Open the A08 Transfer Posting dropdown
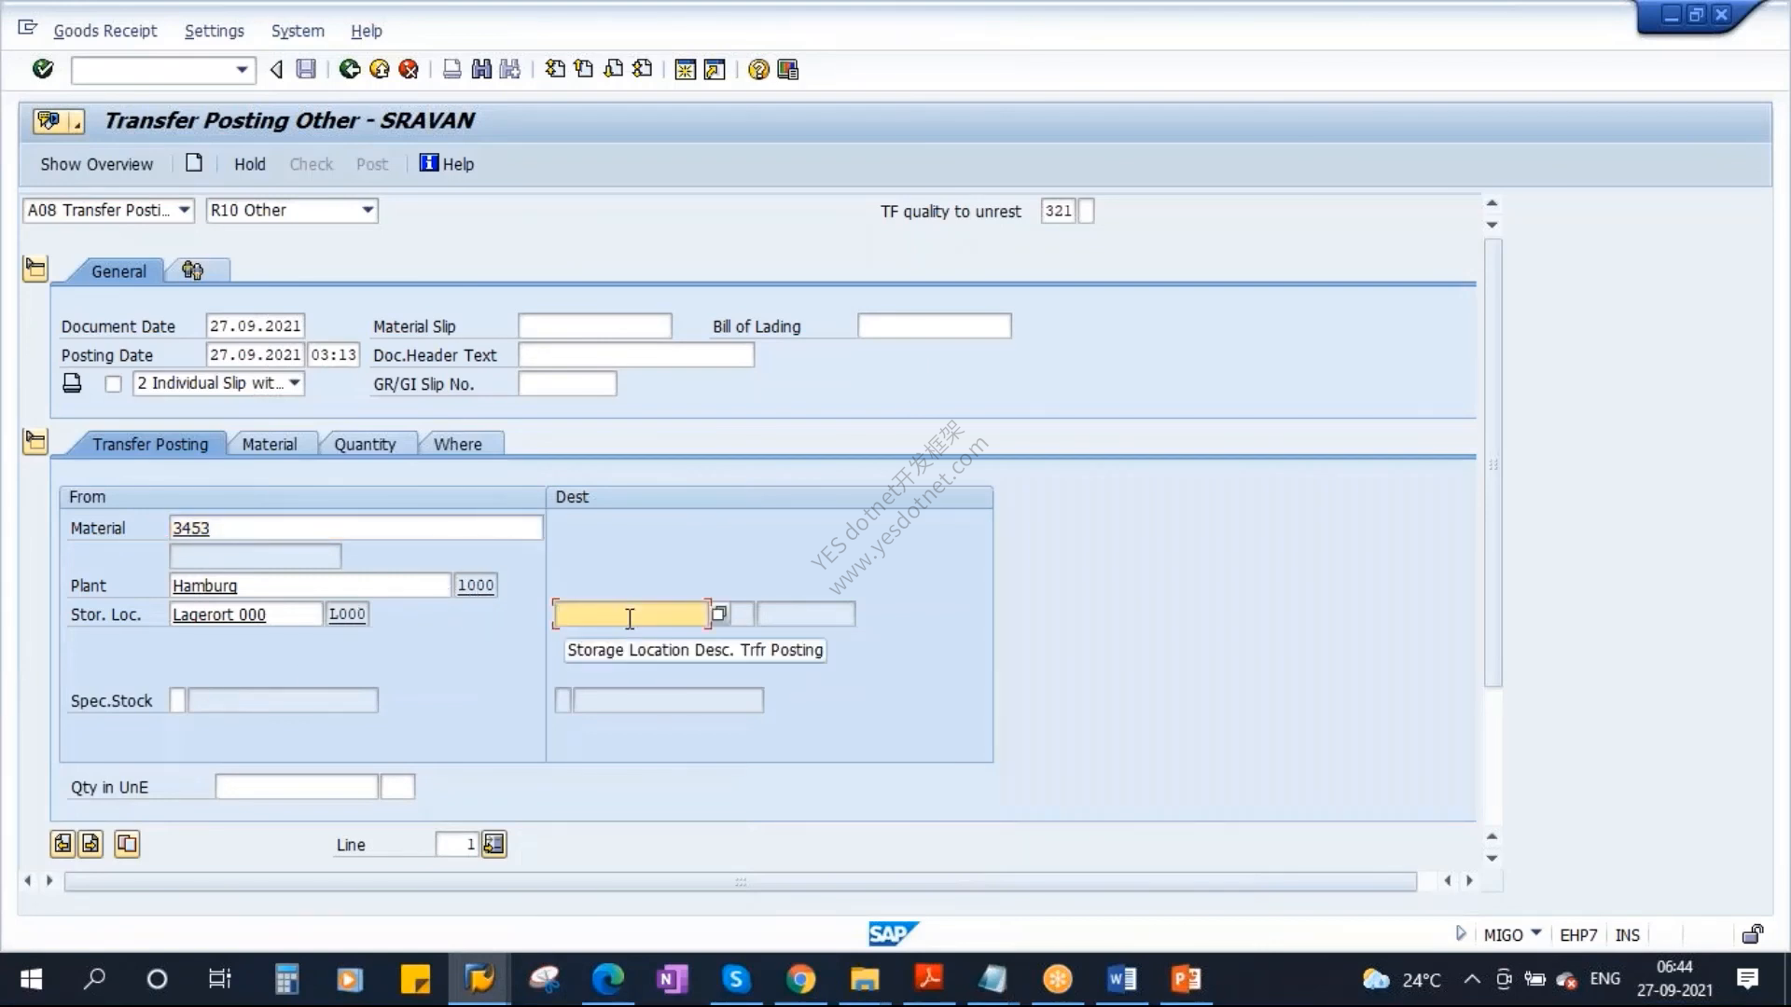The image size is (1791, 1007). [108, 210]
